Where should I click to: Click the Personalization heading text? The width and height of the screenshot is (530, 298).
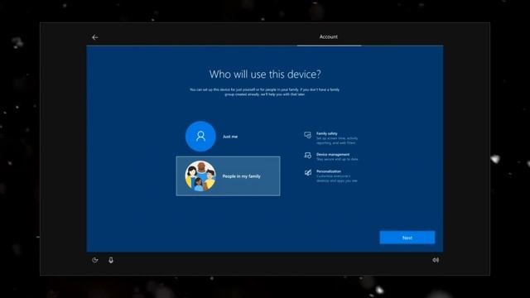click(329, 171)
